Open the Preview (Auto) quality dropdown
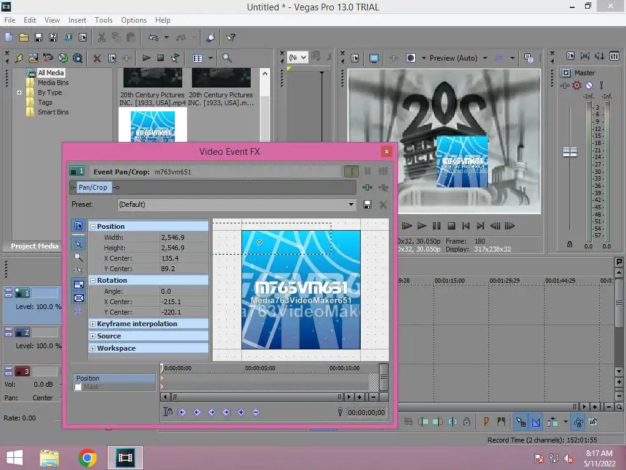The height and width of the screenshot is (470, 626). pyautogui.click(x=485, y=58)
